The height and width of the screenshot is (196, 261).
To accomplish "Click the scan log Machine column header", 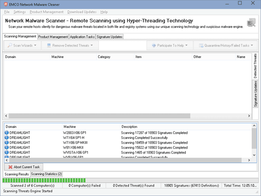I will pos(91,127).
